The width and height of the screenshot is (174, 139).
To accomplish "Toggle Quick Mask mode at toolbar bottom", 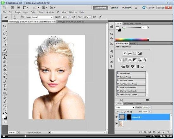I will [x=4, y=122].
